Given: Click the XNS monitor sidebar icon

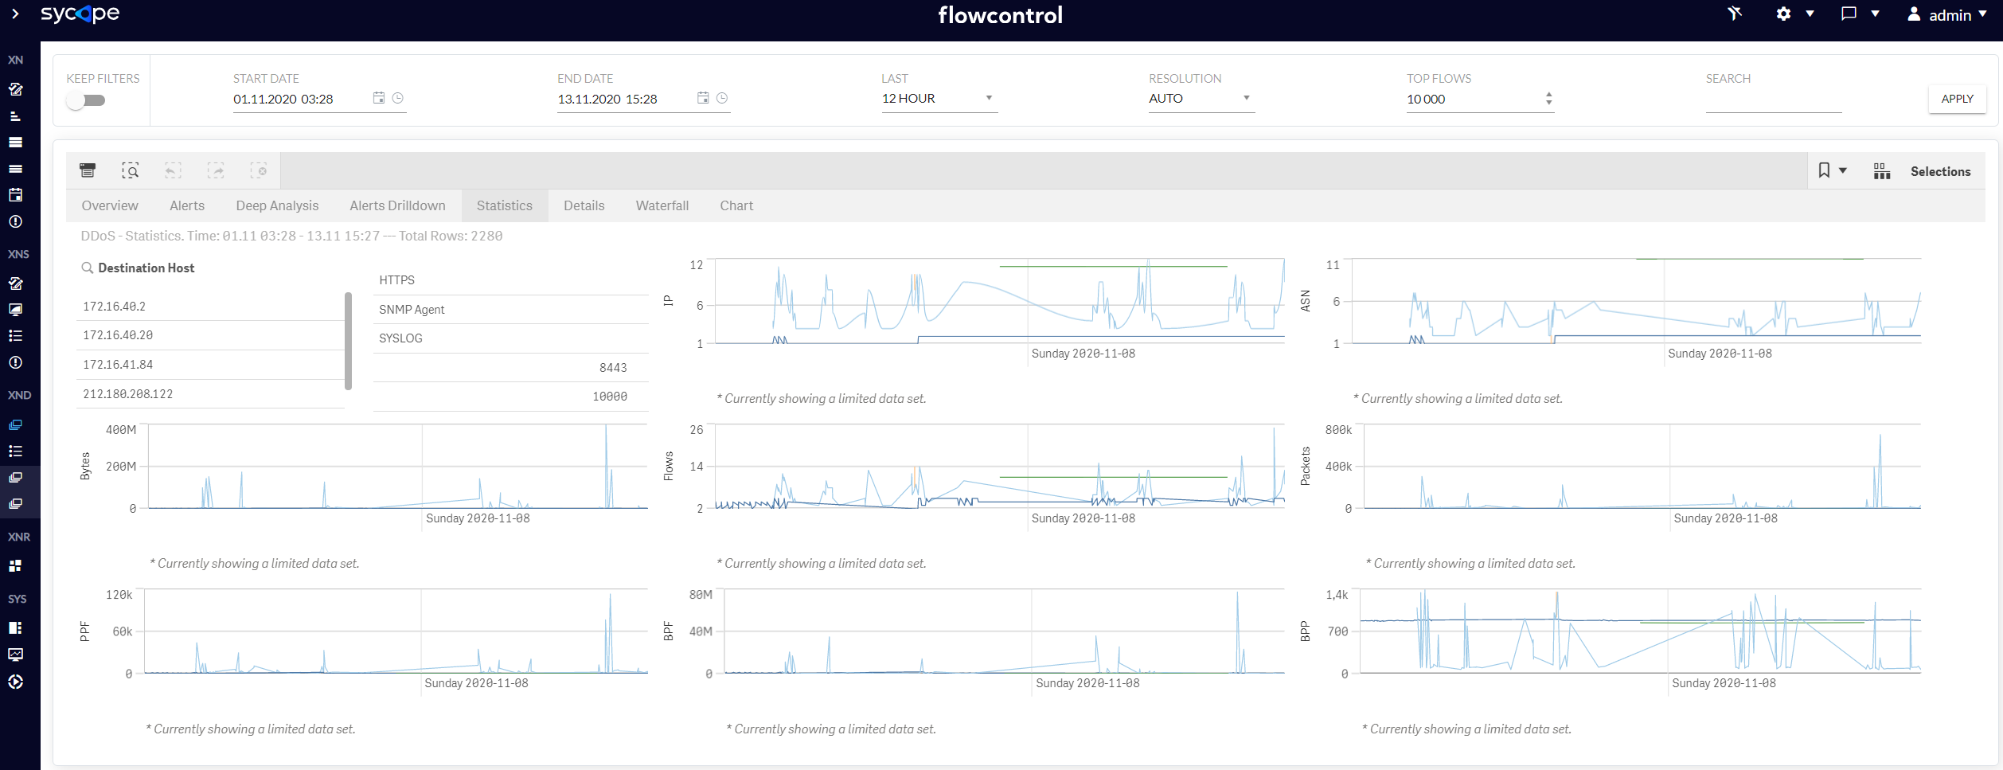Looking at the screenshot, I should (15, 310).
